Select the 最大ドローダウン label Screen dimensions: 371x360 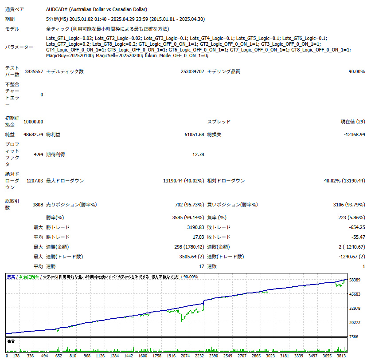tap(65, 181)
